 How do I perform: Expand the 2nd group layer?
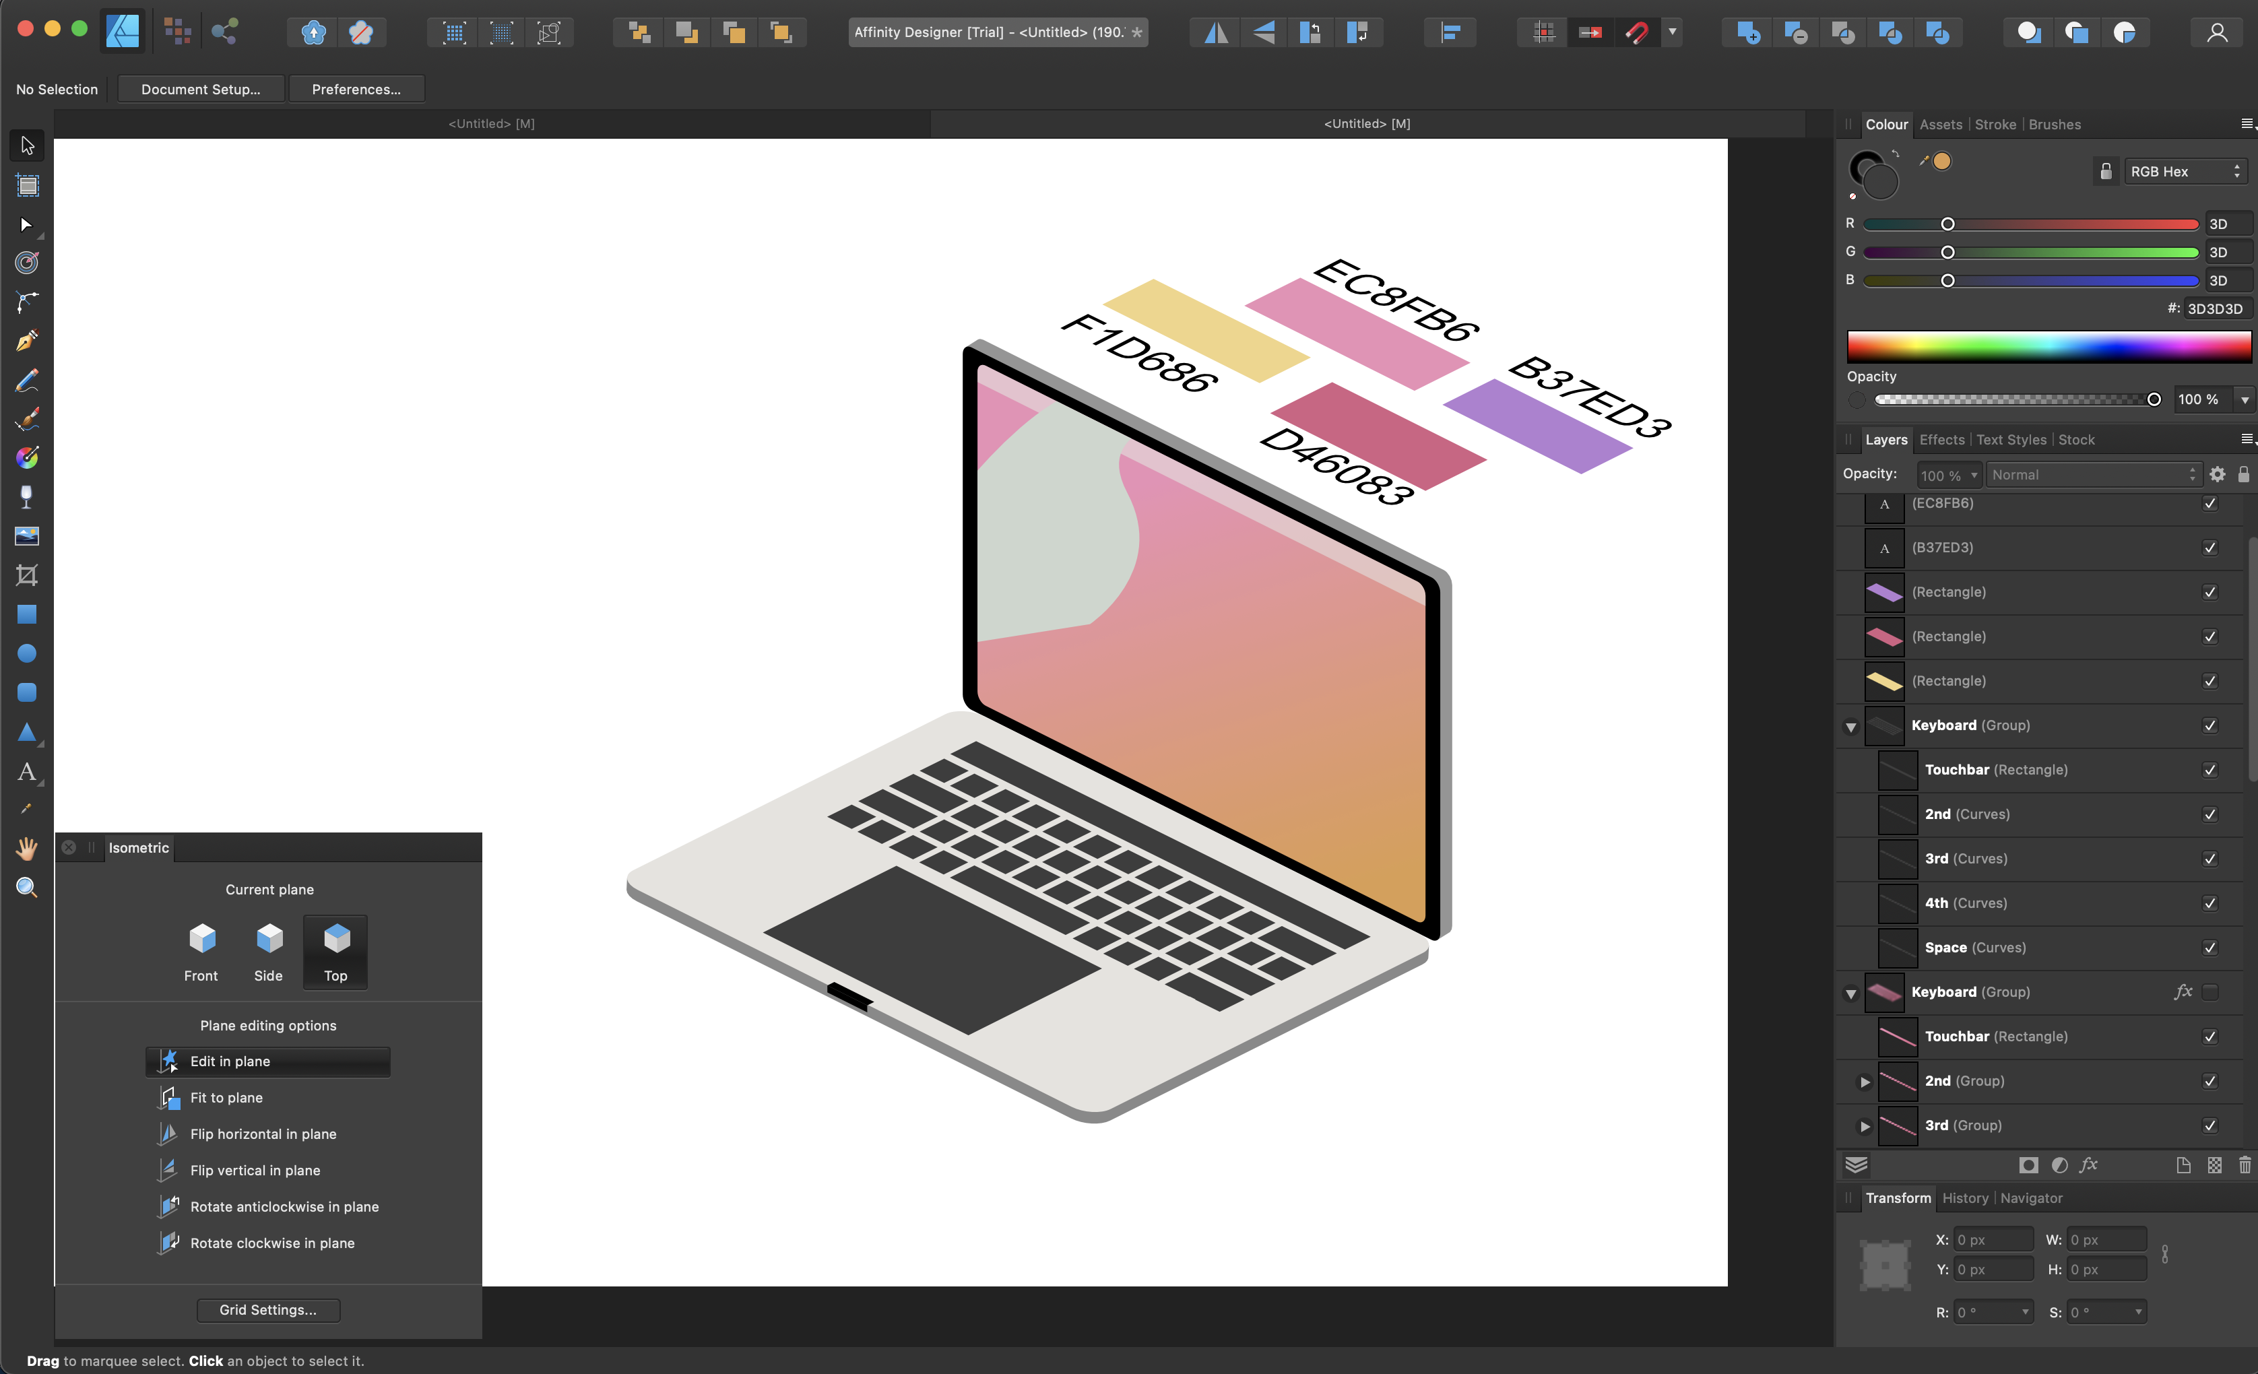(x=1865, y=1082)
